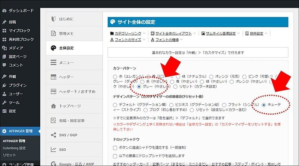This screenshot has width=299, height=166.
Task: Click the pages icon beside 固定ページ
Action: [x=4, y=56]
